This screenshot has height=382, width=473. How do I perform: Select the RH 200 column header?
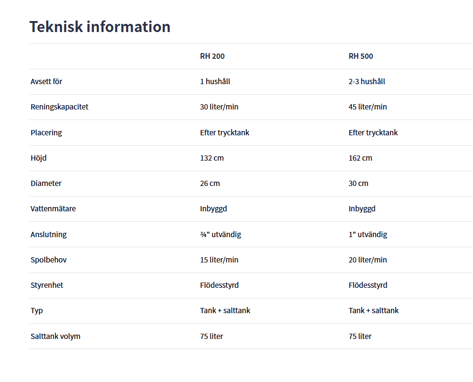tap(212, 56)
